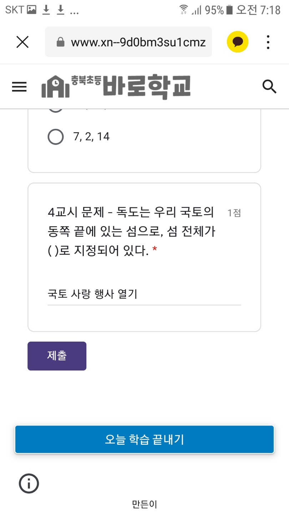Close the in-app browser with X
This screenshot has width=289, height=514.
pyautogui.click(x=22, y=42)
